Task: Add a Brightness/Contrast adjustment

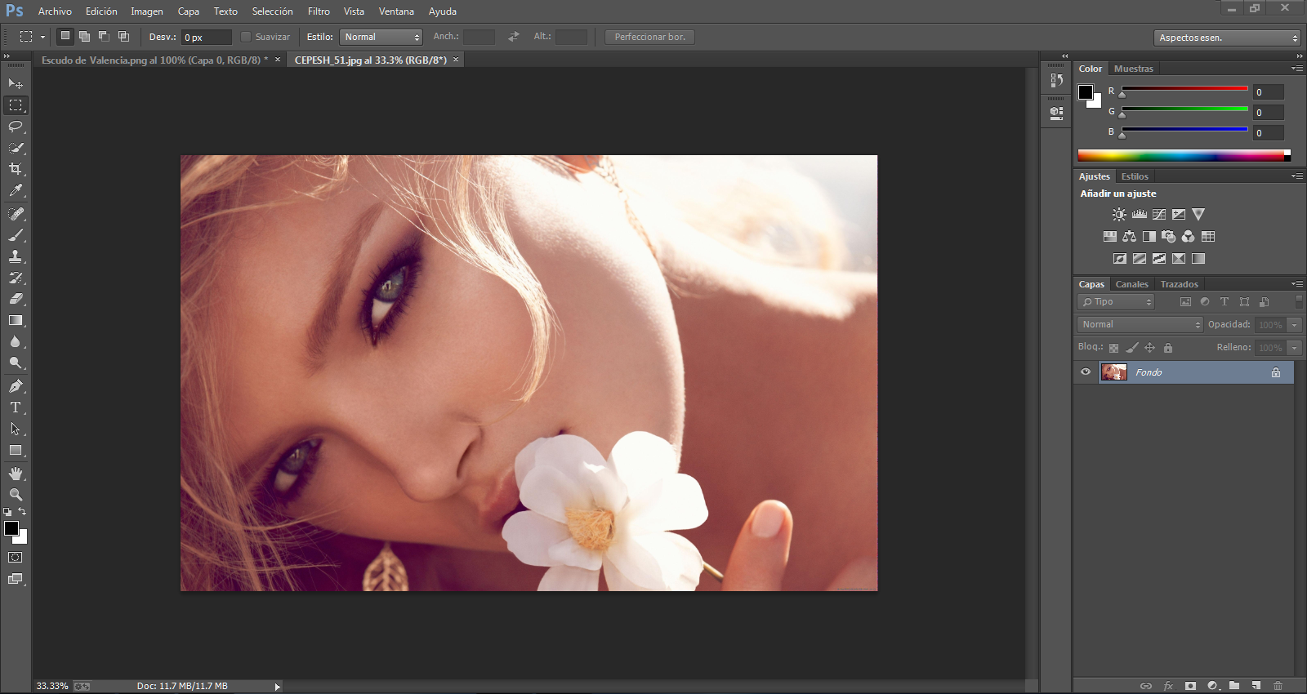Action: click(1119, 215)
